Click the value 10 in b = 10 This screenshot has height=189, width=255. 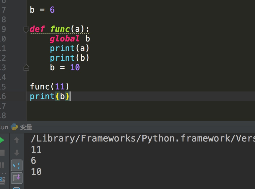75,67
